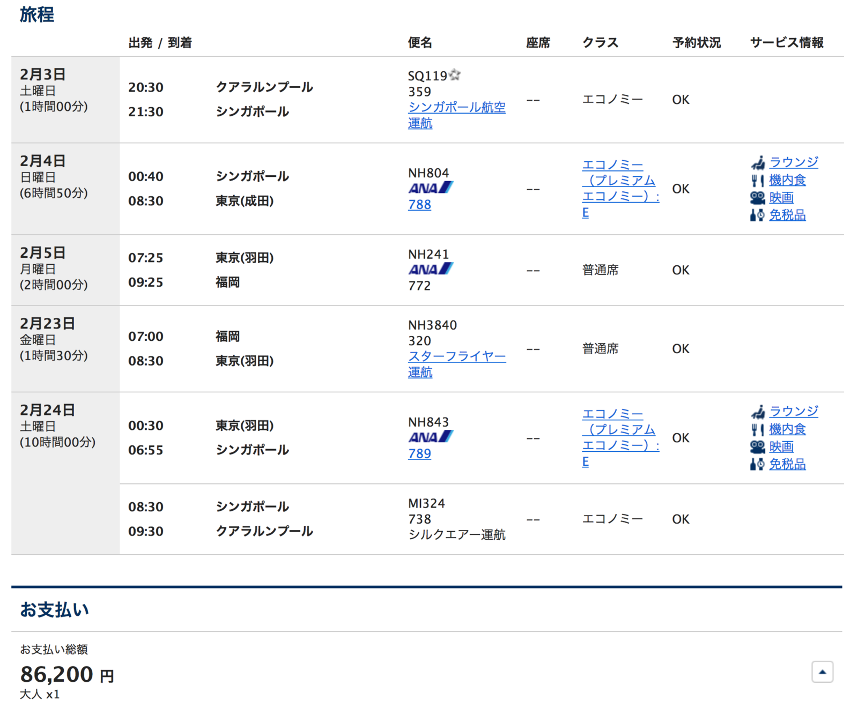Image resolution: width=858 pixels, height=708 pixels.
Task: Click シルクエアー運航 operator text
Action: coord(457,535)
